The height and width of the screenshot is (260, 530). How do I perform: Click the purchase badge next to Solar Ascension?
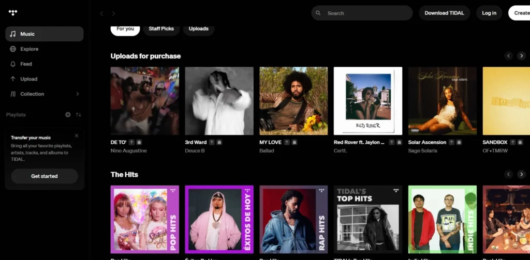459,143
